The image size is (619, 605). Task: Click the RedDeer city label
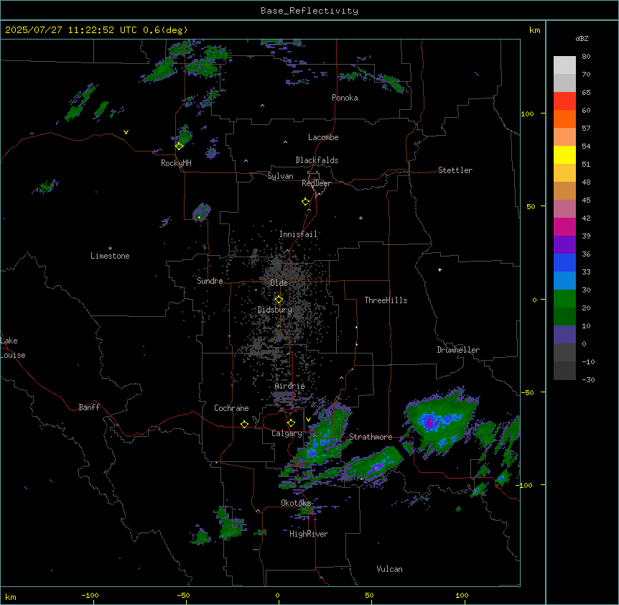[x=316, y=183]
